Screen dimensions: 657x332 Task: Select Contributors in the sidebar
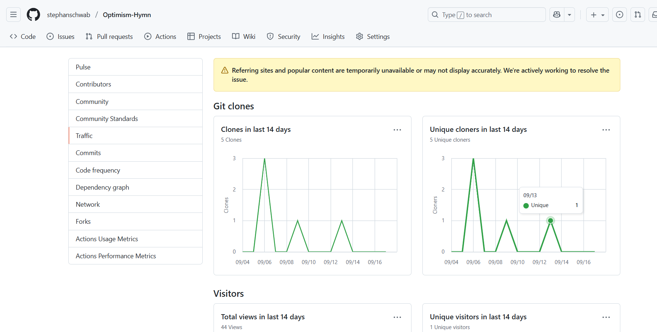pyautogui.click(x=93, y=84)
